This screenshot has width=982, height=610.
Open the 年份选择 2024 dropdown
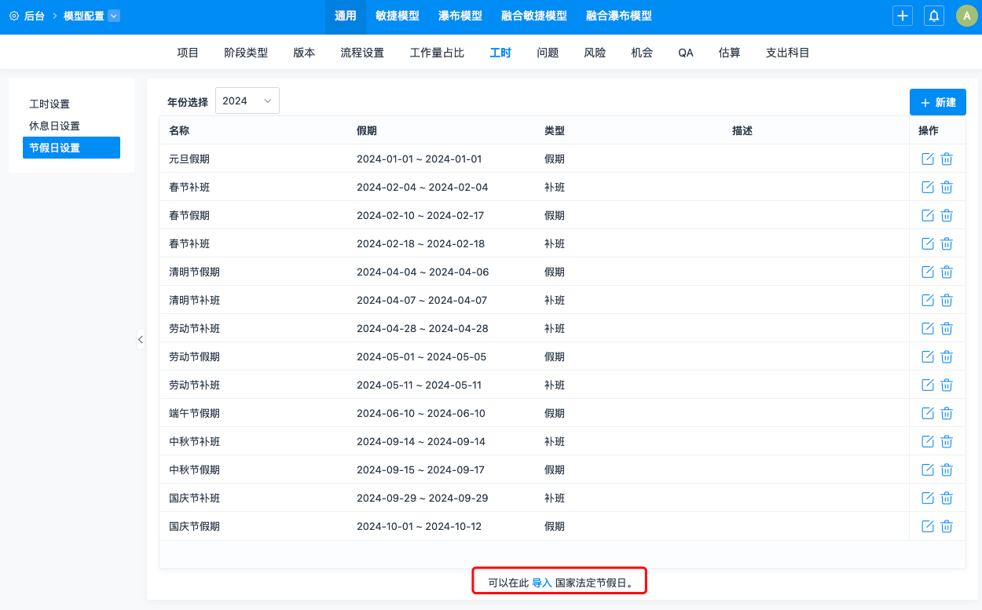247,100
